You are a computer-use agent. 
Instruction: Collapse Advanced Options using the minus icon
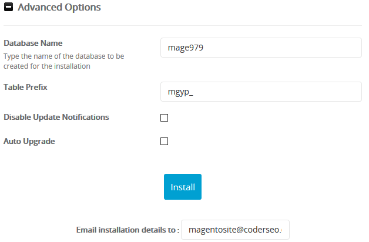8,7
